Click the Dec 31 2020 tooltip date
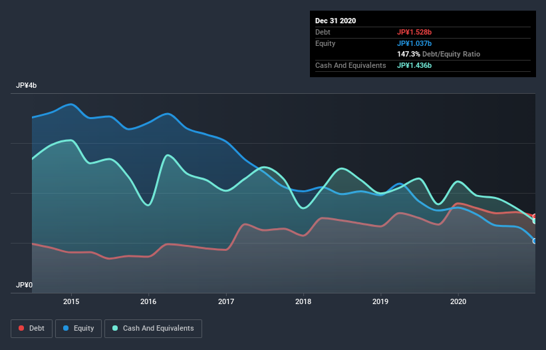 (336, 21)
